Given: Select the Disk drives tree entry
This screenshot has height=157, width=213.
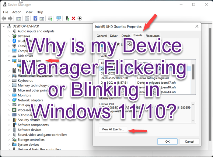Looking at the screenshot, I should [25, 56].
